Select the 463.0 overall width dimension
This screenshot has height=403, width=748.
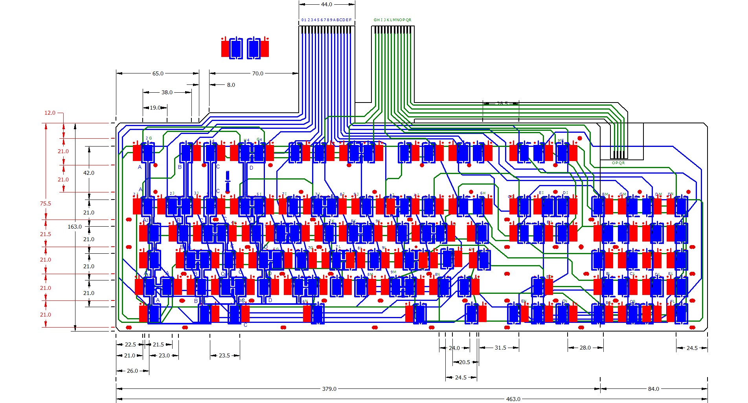click(x=513, y=399)
